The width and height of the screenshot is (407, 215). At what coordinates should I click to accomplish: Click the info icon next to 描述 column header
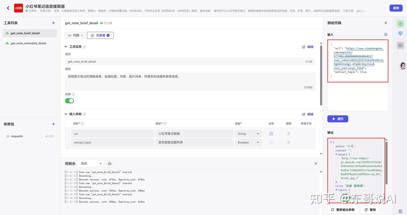165,123
